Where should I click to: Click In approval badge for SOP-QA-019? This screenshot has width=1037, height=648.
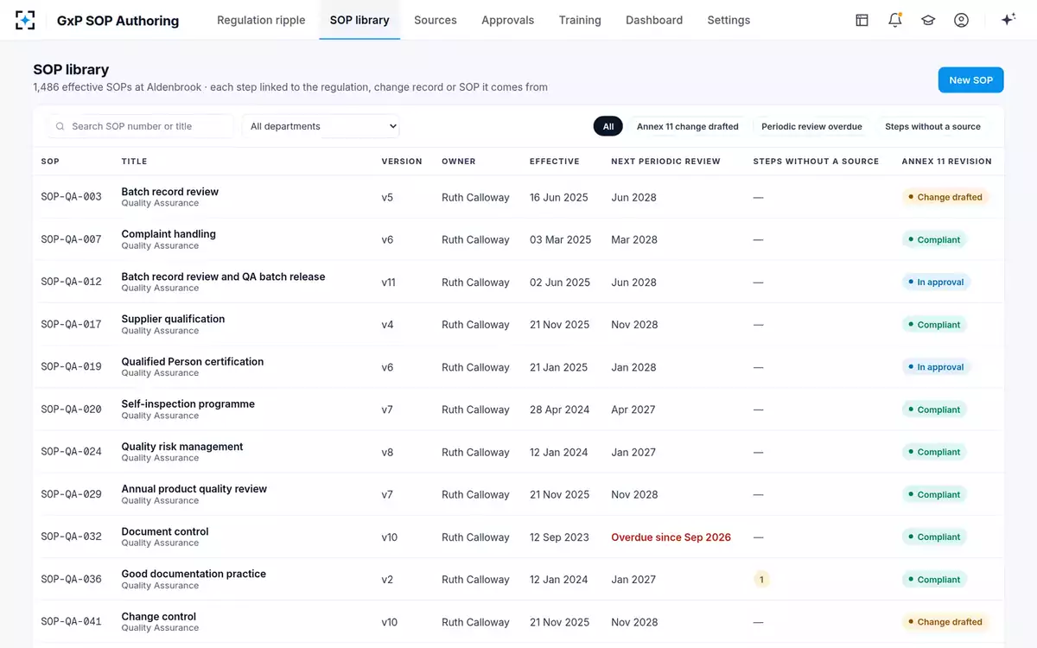[936, 367]
